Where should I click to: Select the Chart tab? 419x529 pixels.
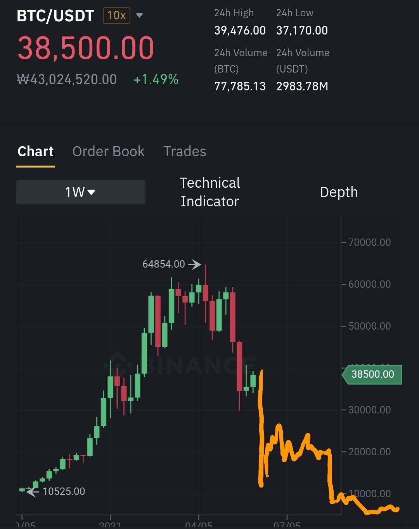click(x=35, y=151)
